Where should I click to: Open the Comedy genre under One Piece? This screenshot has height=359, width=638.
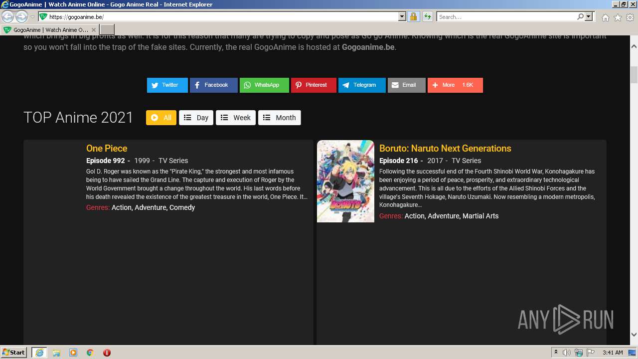coord(182,207)
